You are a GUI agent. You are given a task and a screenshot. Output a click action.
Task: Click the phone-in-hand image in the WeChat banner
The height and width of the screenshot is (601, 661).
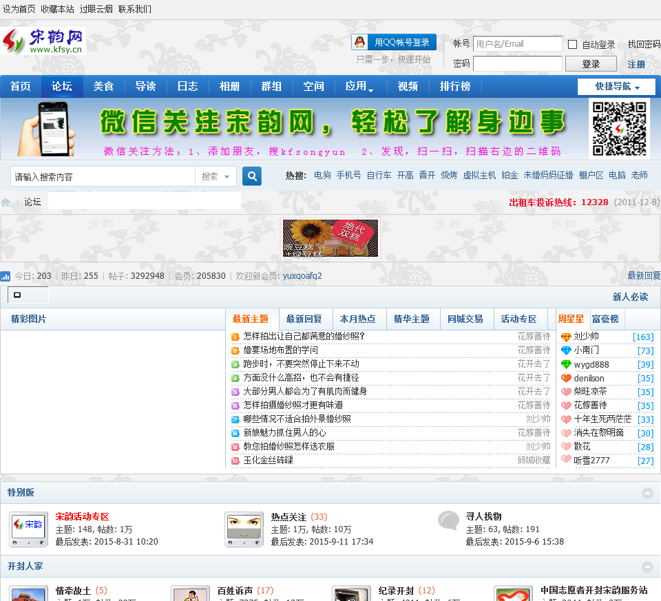pyautogui.click(x=46, y=129)
